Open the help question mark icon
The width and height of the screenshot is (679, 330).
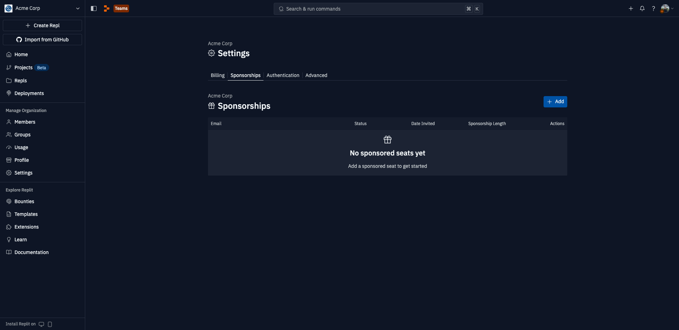654,8
